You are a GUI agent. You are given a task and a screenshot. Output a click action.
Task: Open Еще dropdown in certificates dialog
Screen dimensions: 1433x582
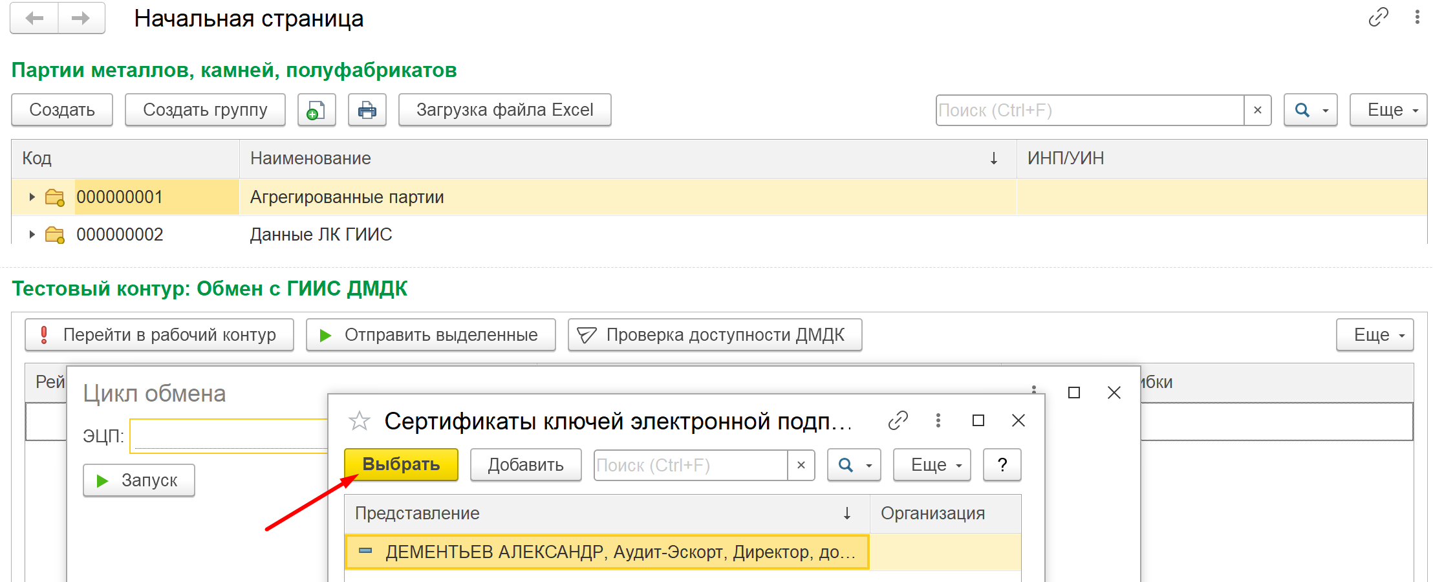click(x=932, y=465)
